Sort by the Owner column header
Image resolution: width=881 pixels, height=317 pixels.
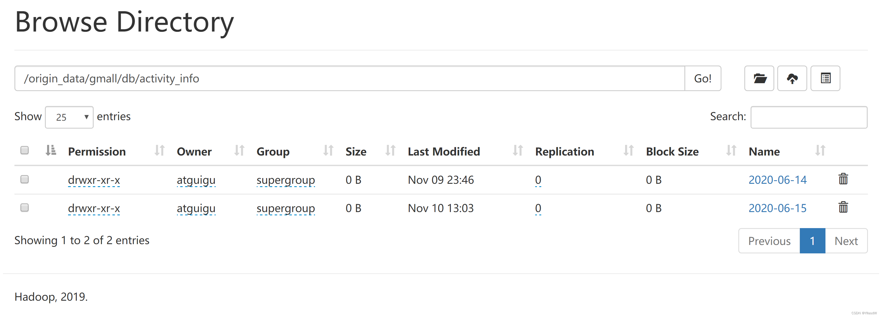tap(194, 152)
